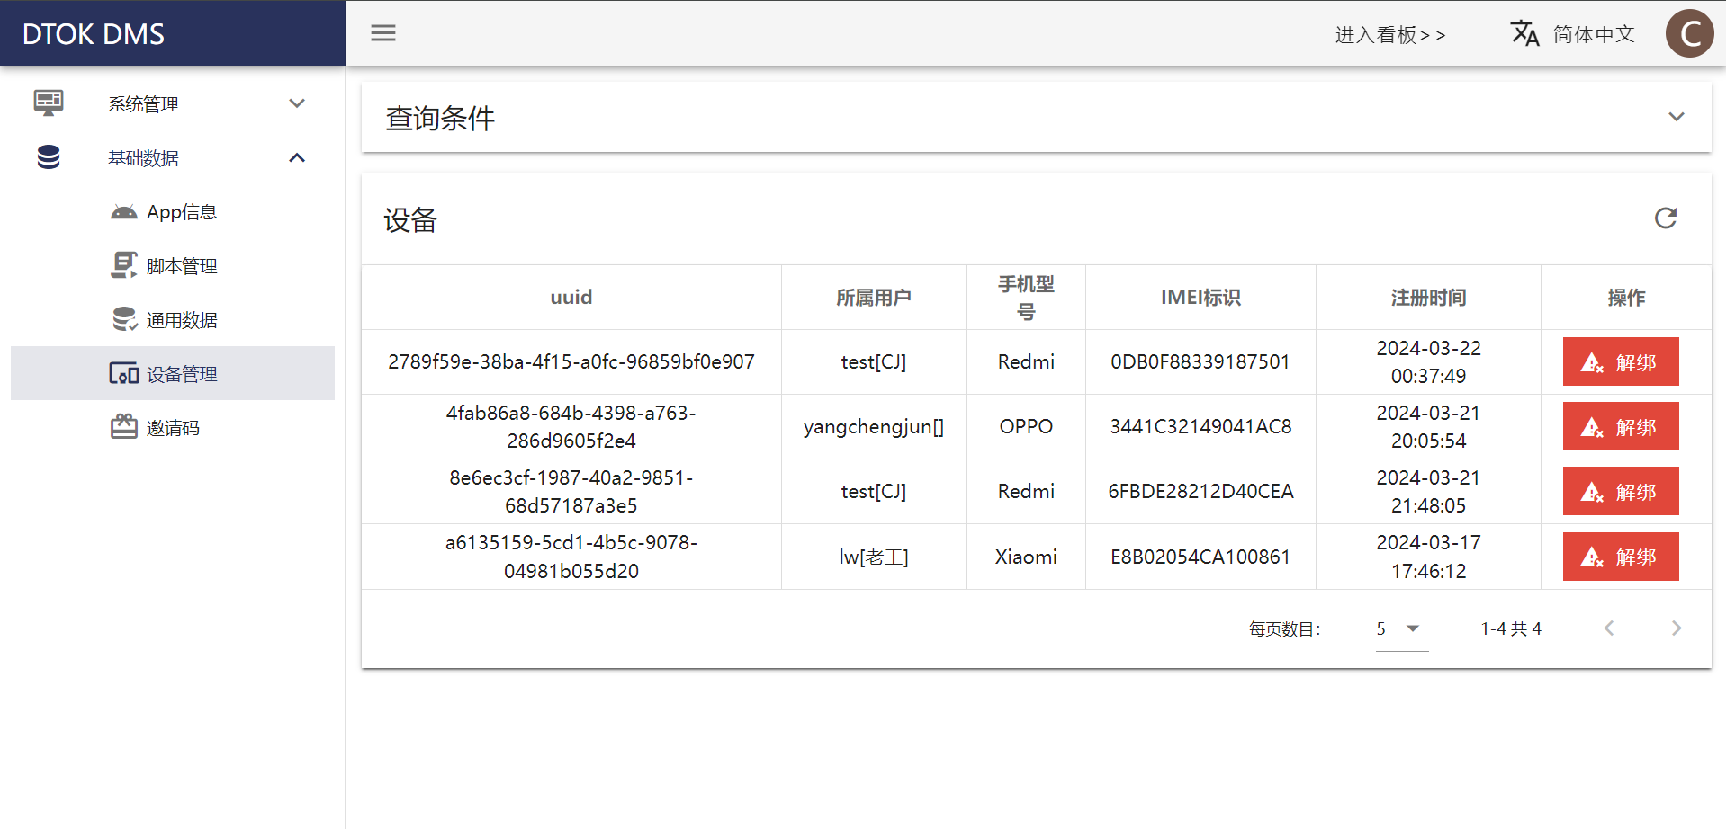Image resolution: width=1726 pixels, height=829 pixels.
Task: Collapse the 基础数据 menu chevron
Action: point(297,157)
